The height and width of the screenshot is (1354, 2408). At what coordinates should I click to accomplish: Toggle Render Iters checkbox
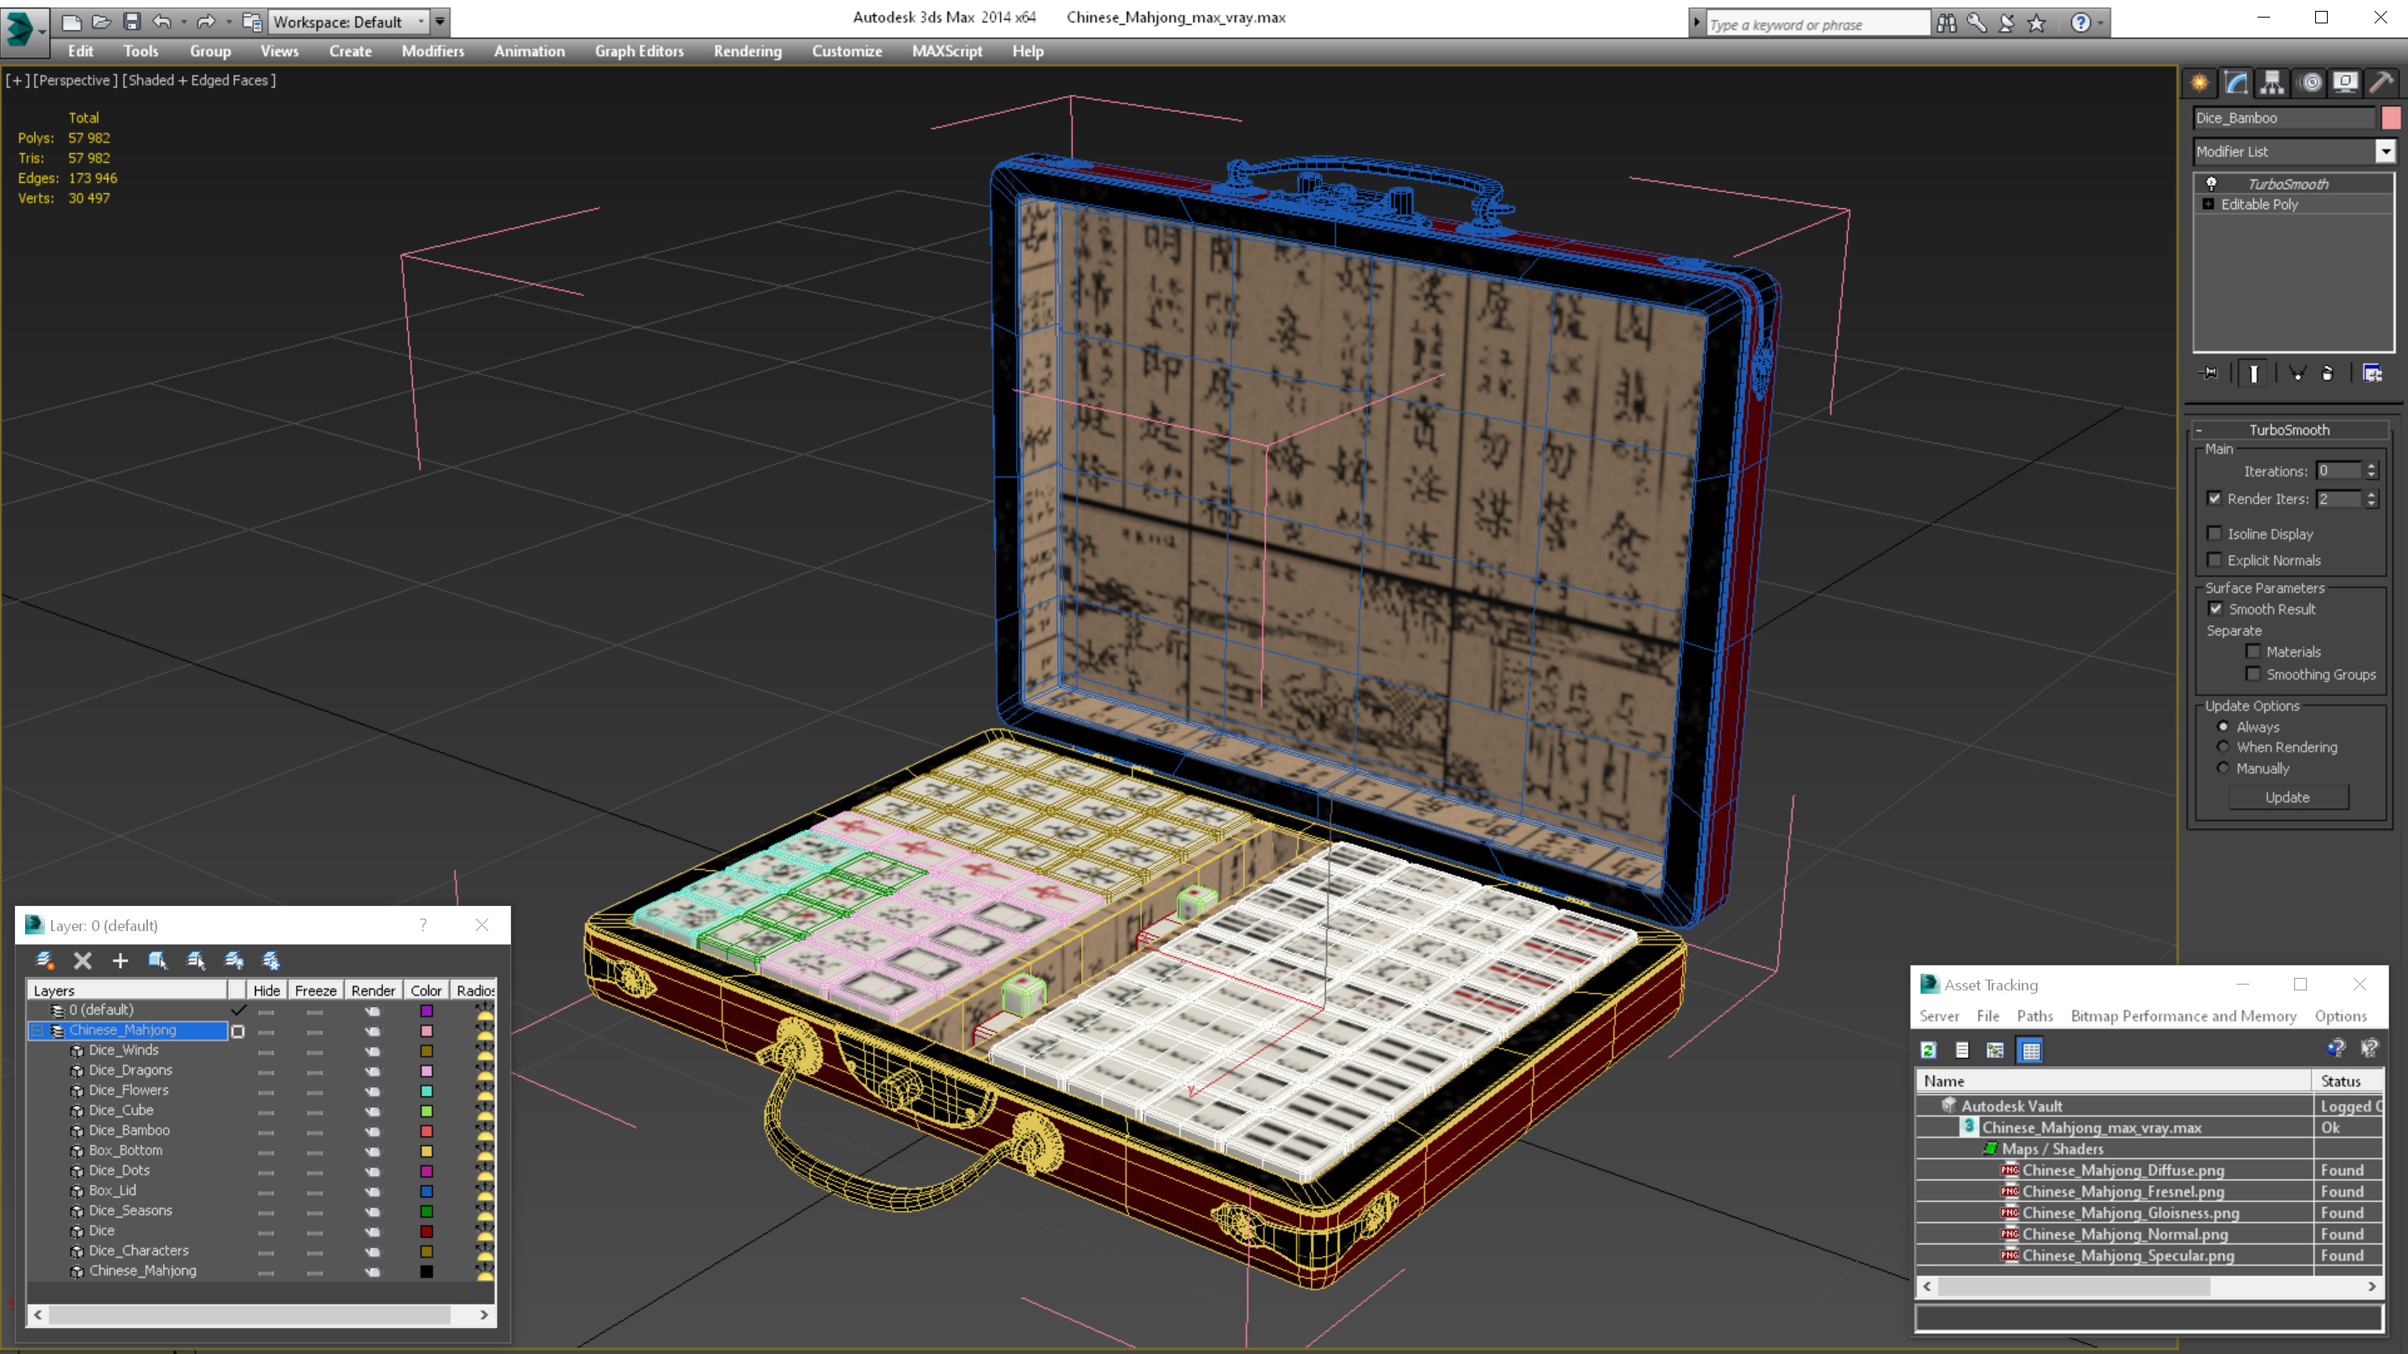coord(2213,499)
